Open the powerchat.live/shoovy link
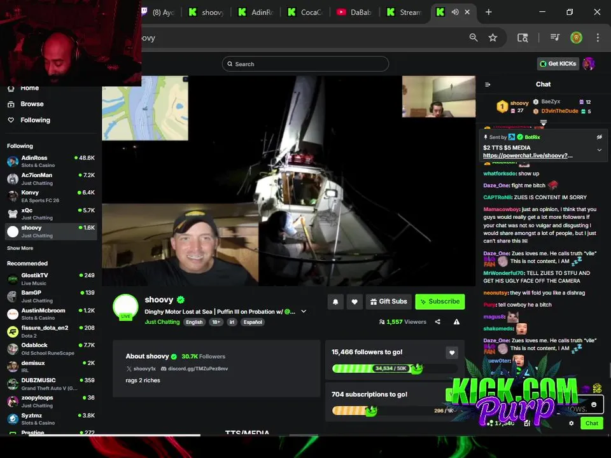This screenshot has height=458, width=611. (x=528, y=155)
